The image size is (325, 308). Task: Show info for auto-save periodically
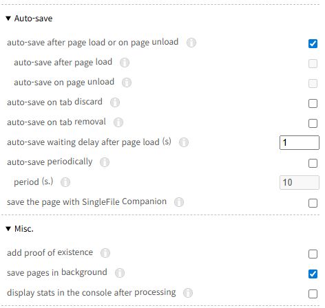(x=105, y=162)
